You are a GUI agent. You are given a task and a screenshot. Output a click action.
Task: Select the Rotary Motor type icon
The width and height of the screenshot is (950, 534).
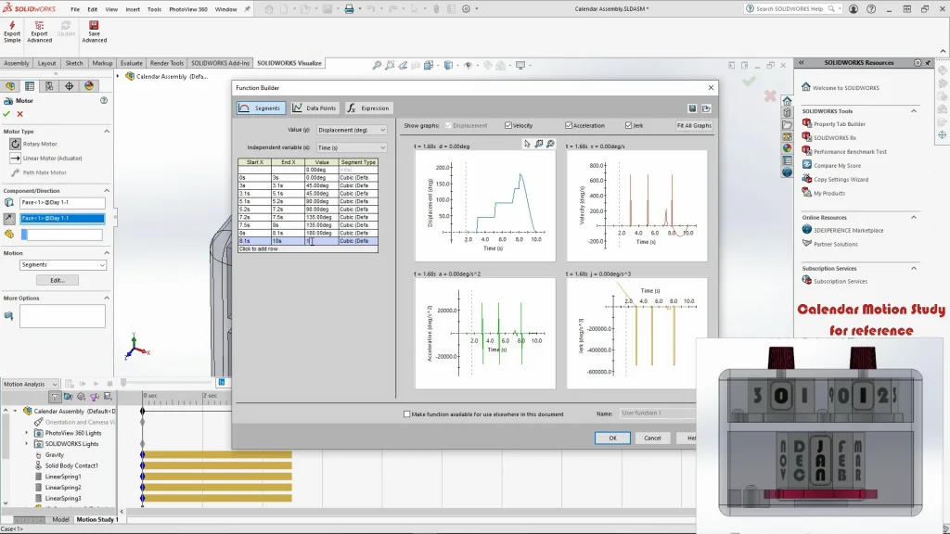click(15, 144)
